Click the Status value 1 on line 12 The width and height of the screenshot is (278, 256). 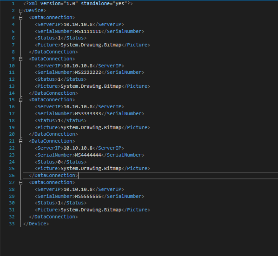click(59, 79)
